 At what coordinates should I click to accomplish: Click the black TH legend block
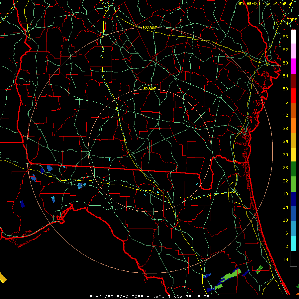[x=293, y=258]
